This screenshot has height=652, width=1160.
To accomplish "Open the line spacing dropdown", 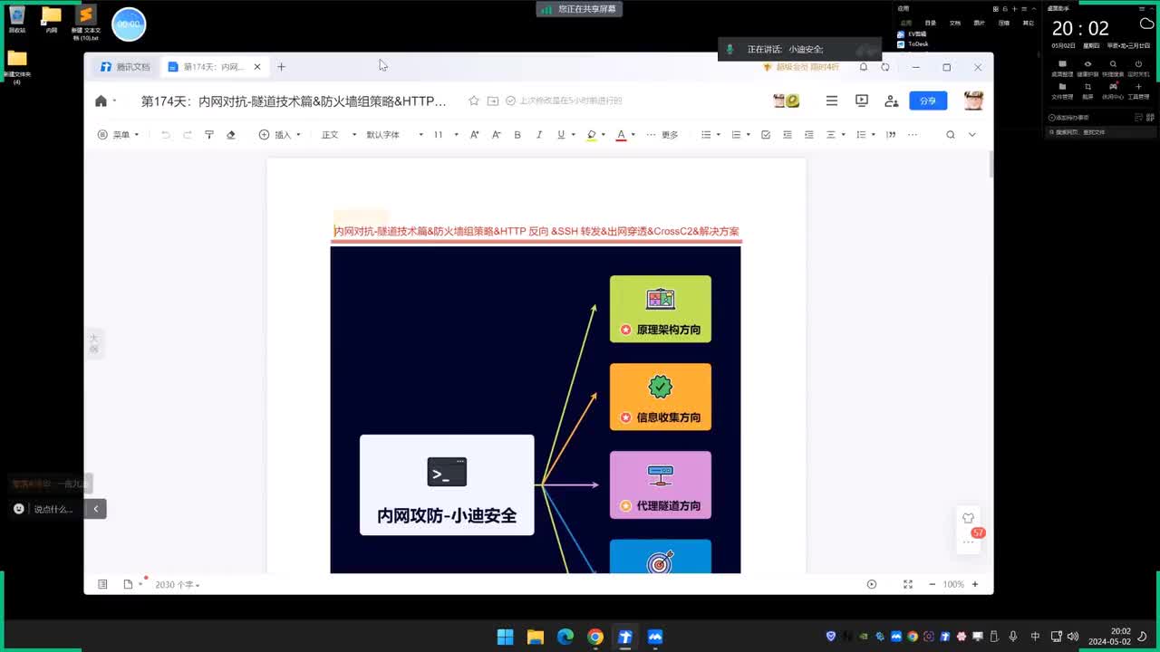I will click(x=865, y=135).
